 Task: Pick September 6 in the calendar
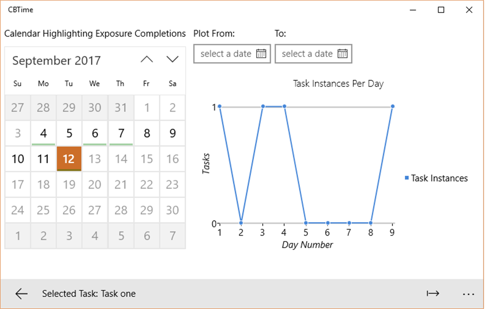[95, 133]
